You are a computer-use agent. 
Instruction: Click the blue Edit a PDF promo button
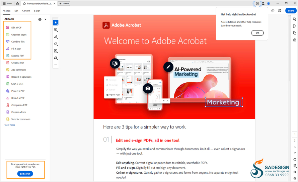click(25, 174)
